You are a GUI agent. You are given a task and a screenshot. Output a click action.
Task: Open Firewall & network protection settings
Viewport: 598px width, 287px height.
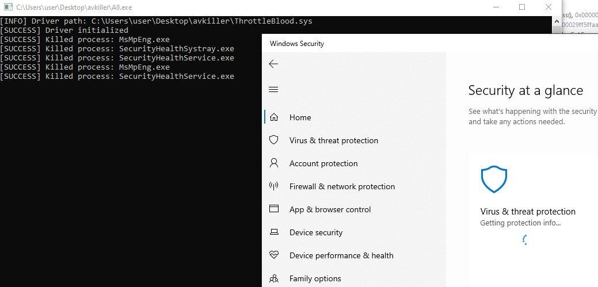(342, 186)
